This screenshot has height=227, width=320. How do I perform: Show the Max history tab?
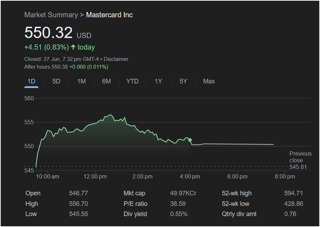pyautogui.click(x=209, y=81)
